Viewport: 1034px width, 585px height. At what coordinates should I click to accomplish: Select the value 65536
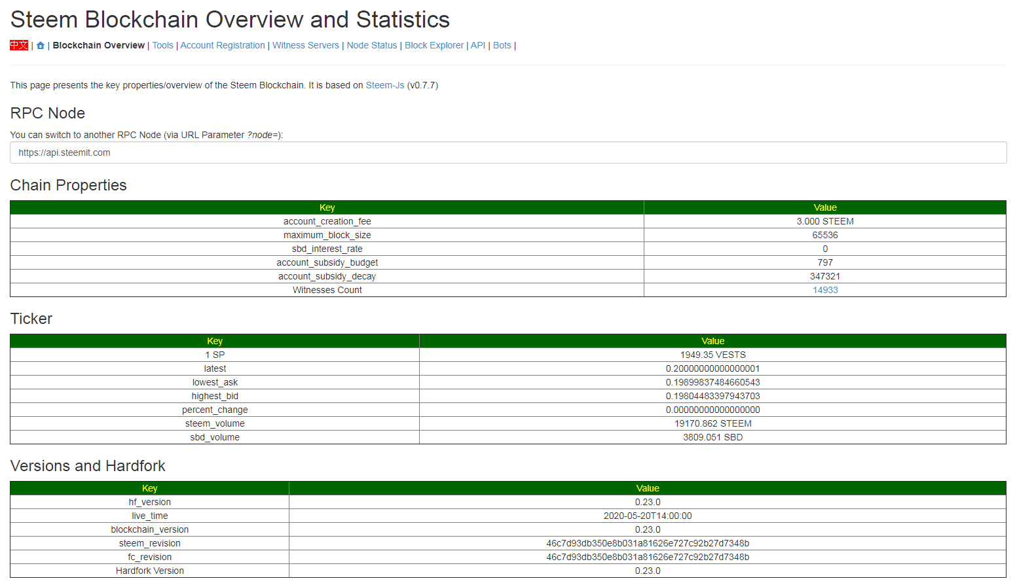coord(825,235)
